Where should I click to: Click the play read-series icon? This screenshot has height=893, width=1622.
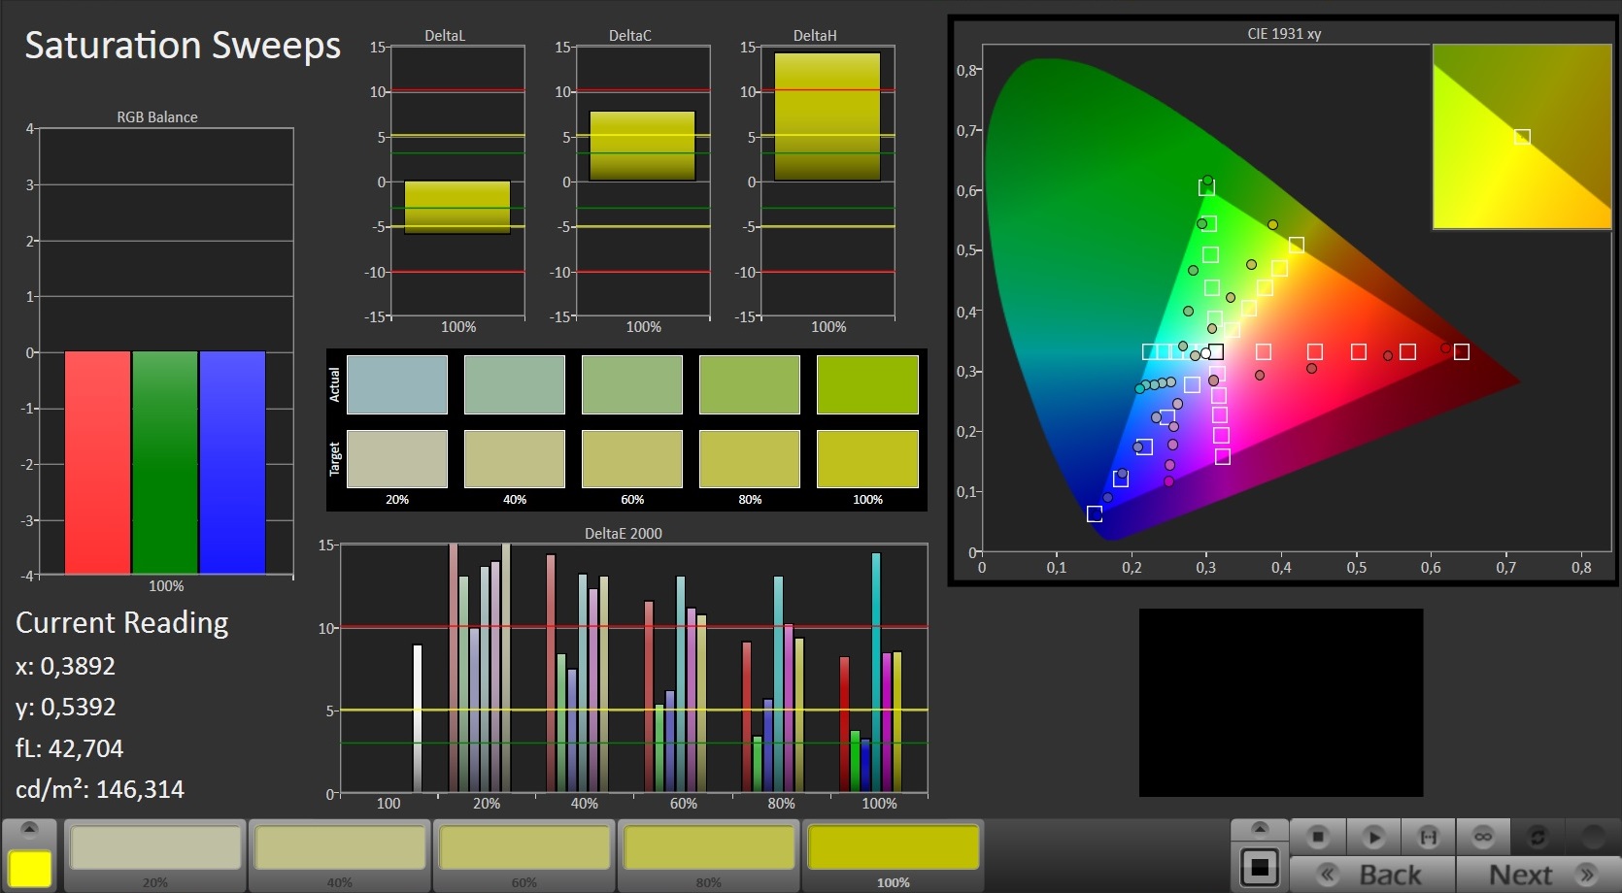coord(1373,837)
